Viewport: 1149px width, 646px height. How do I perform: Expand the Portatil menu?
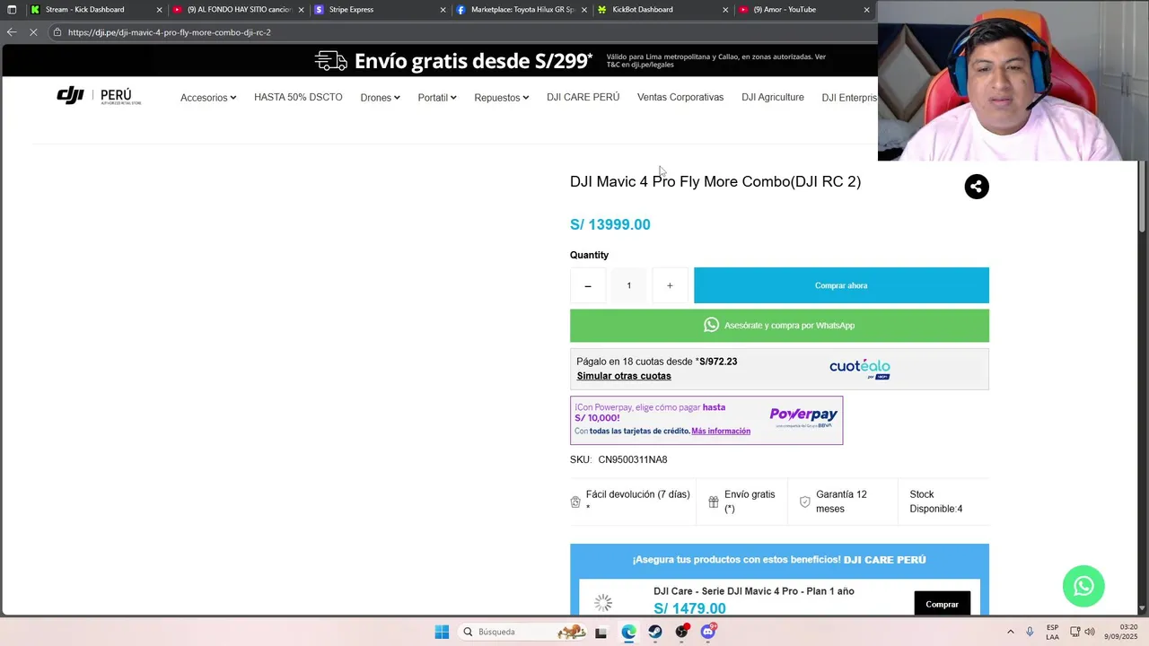pos(437,98)
